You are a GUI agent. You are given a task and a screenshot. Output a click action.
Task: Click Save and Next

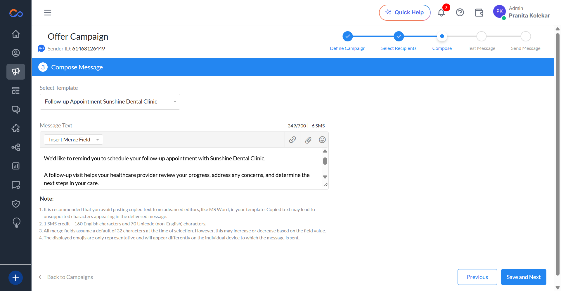[x=524, y=277]
